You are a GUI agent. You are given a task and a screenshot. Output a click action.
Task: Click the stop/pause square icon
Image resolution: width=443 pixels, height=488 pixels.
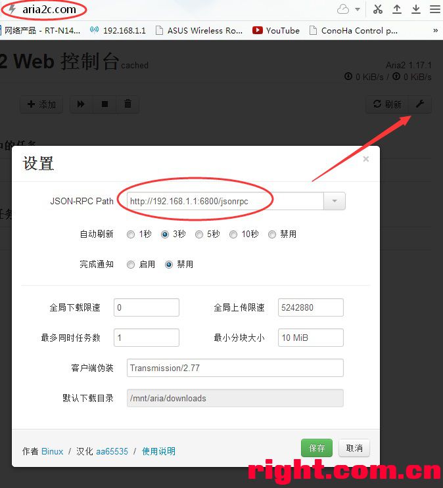(x=105, y=104)
